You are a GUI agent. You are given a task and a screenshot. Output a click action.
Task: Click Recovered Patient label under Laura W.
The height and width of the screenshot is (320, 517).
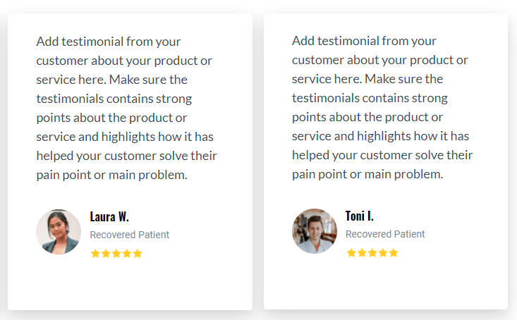coord(129,235)
